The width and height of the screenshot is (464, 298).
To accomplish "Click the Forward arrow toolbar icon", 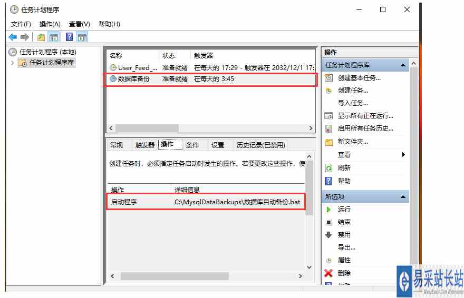I will (25, 37).
